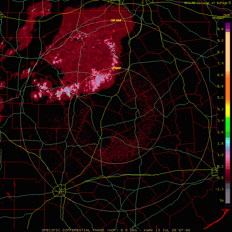Click the 5.8 value on the color scale
This screenshot has width=232, height=232.
(220, 86)
